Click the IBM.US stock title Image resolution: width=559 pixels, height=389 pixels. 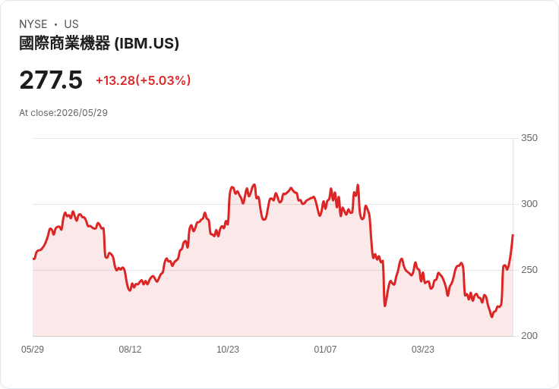coord(99,43)
